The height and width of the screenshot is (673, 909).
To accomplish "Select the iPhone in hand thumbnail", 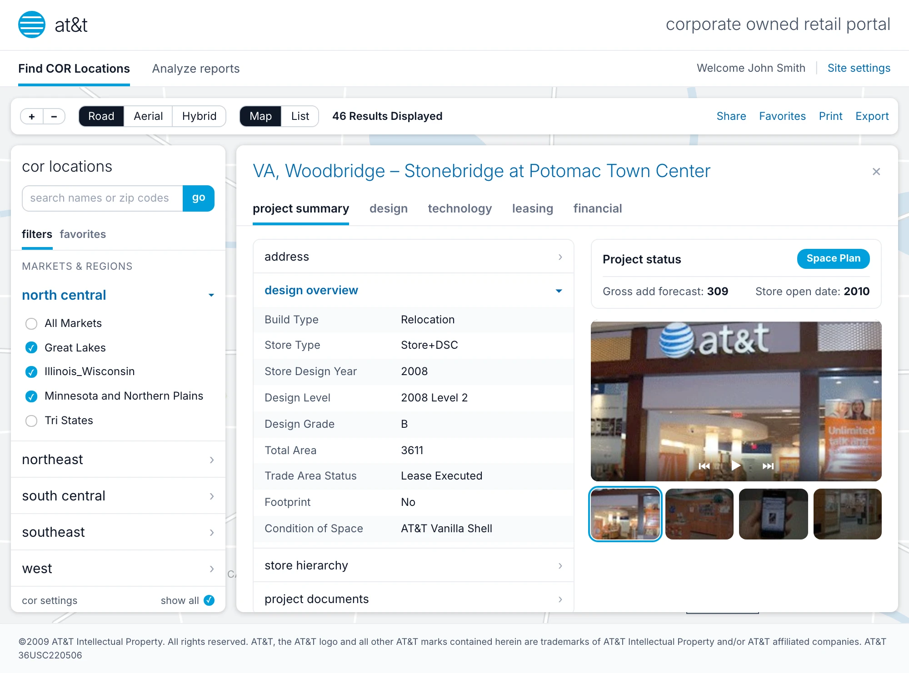I will (x=774, y=514).
